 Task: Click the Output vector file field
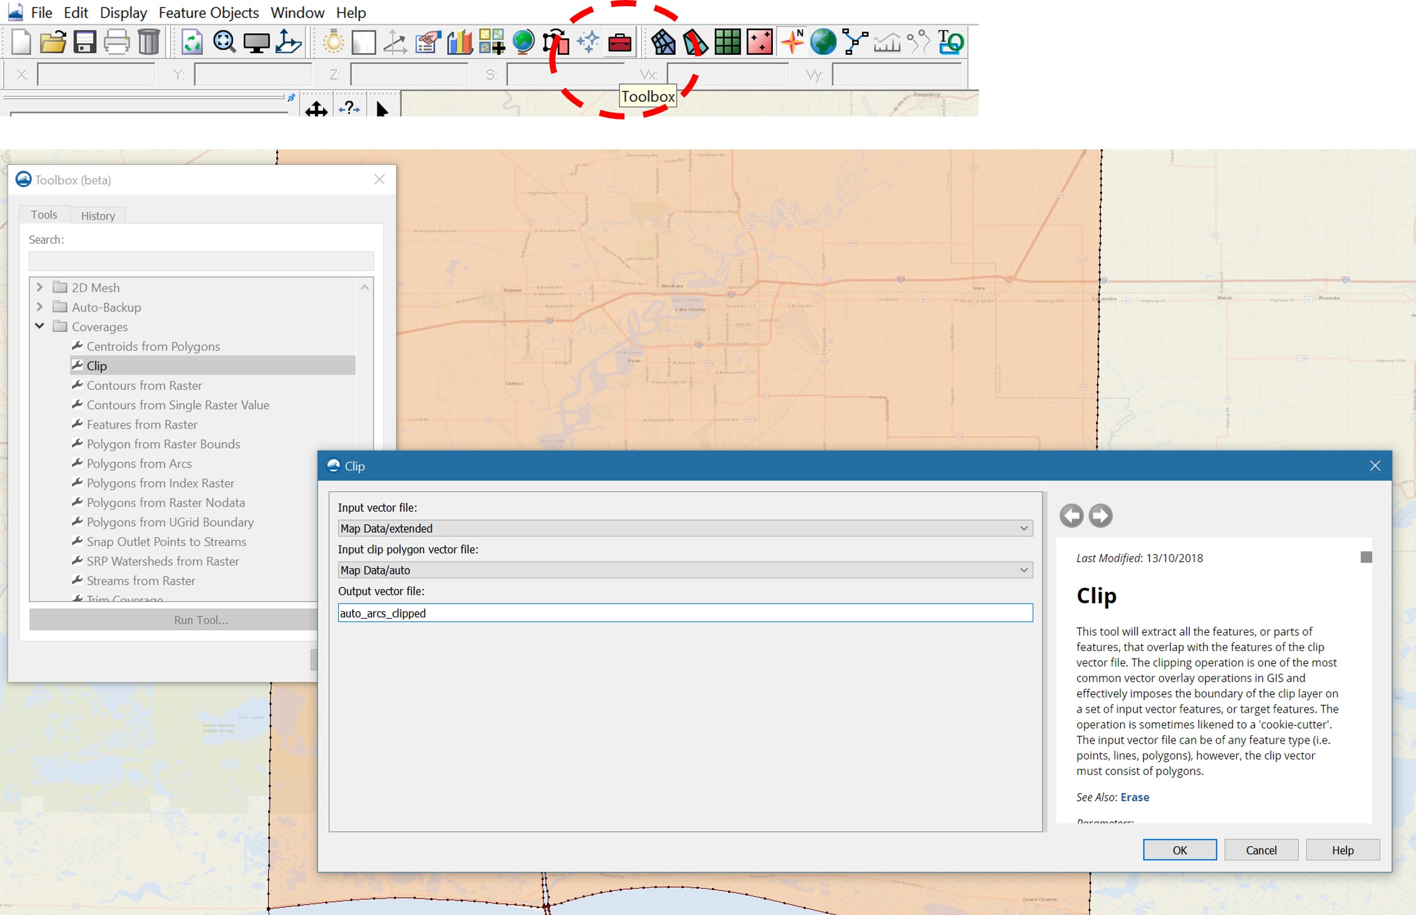(685, 613)
